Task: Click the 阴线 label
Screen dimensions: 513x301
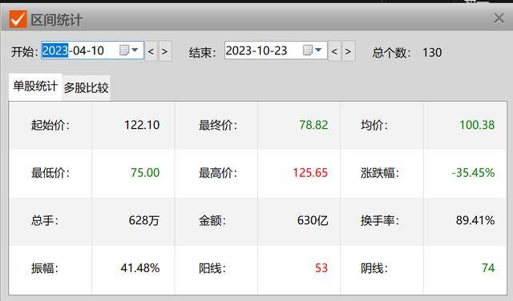Action: point(374,268)
